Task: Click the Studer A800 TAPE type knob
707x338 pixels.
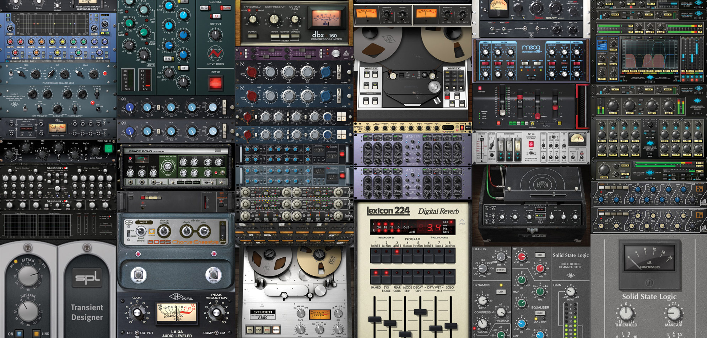Action: 301,314
